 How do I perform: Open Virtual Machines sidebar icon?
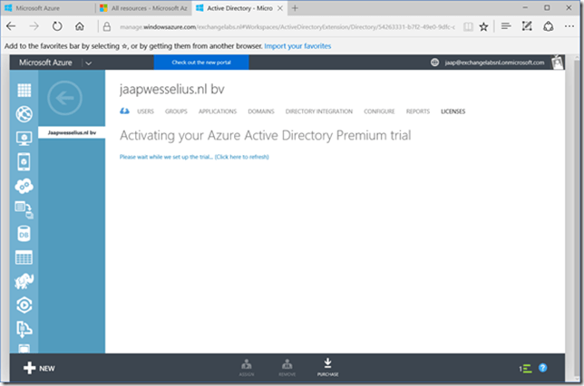point(24,139)
